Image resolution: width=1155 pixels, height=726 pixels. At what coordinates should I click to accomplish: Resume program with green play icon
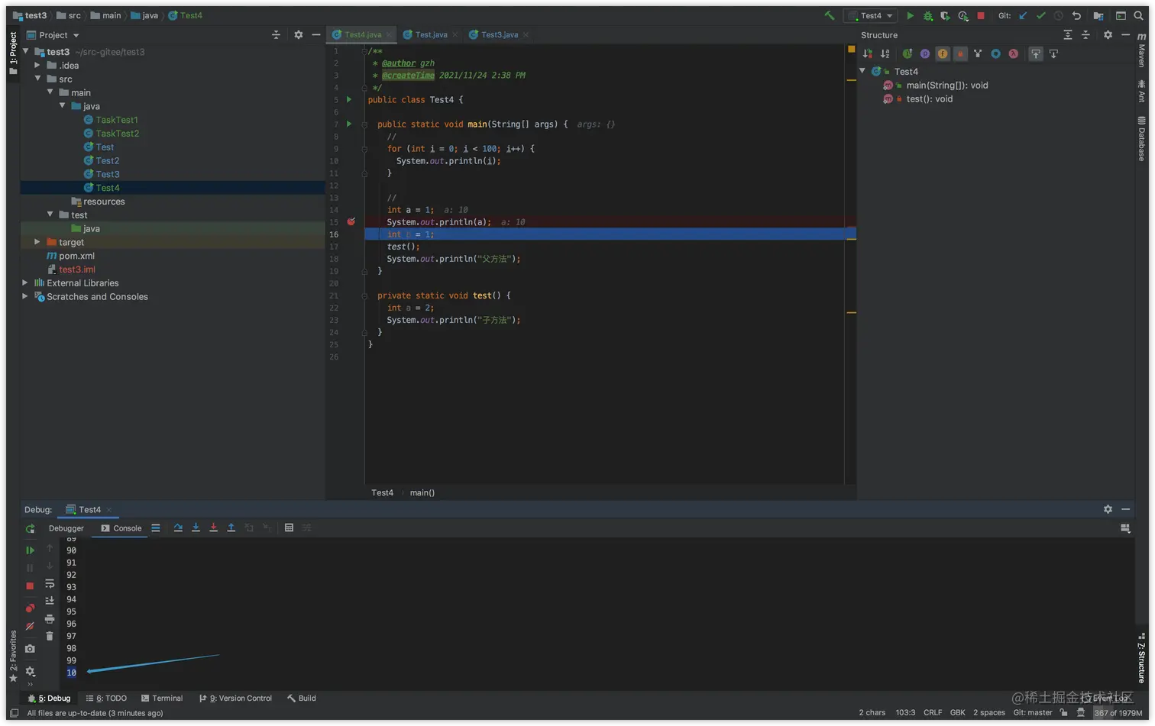point(30,550)
